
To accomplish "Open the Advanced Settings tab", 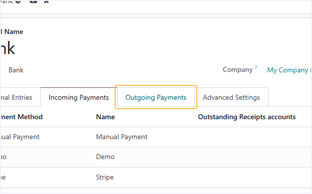I will pos(231,97).
